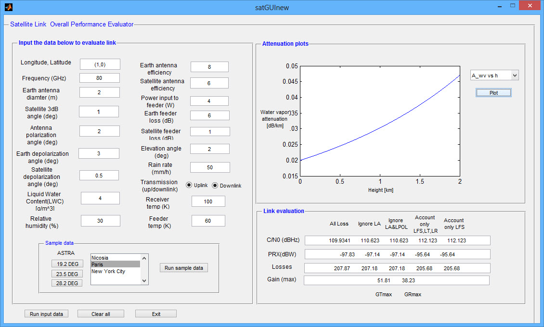Click the Run sample data button
The width and height of the screenshot is (544, 327).
pyautogui.click(x=184, y=268)
